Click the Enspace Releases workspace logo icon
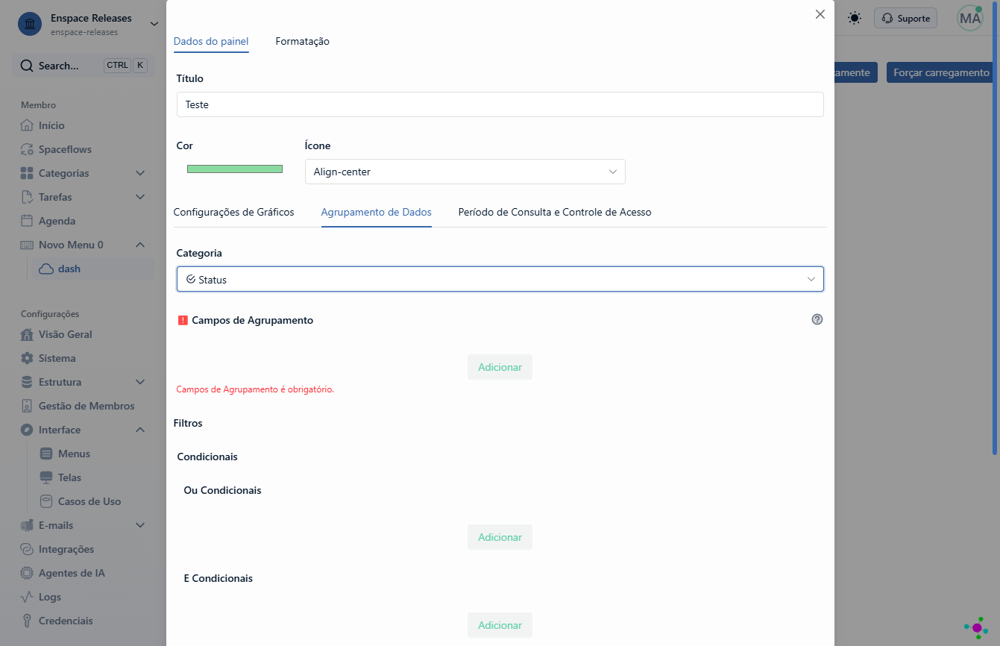The height and width of the screenshot is (646, 1000). pos(30,24)
